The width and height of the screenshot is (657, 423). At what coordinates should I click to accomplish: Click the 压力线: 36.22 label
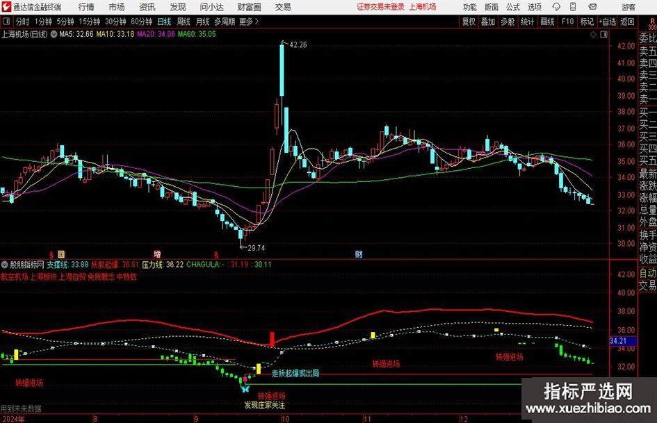(163, 265)
